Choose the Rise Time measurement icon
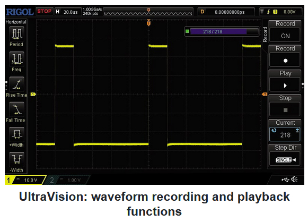308x222 pixels. pyautogui.click(x=16, y=84)
